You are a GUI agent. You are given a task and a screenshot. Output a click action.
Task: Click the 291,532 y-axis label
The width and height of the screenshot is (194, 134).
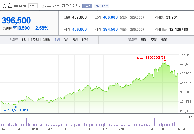(x=186, y=102)
